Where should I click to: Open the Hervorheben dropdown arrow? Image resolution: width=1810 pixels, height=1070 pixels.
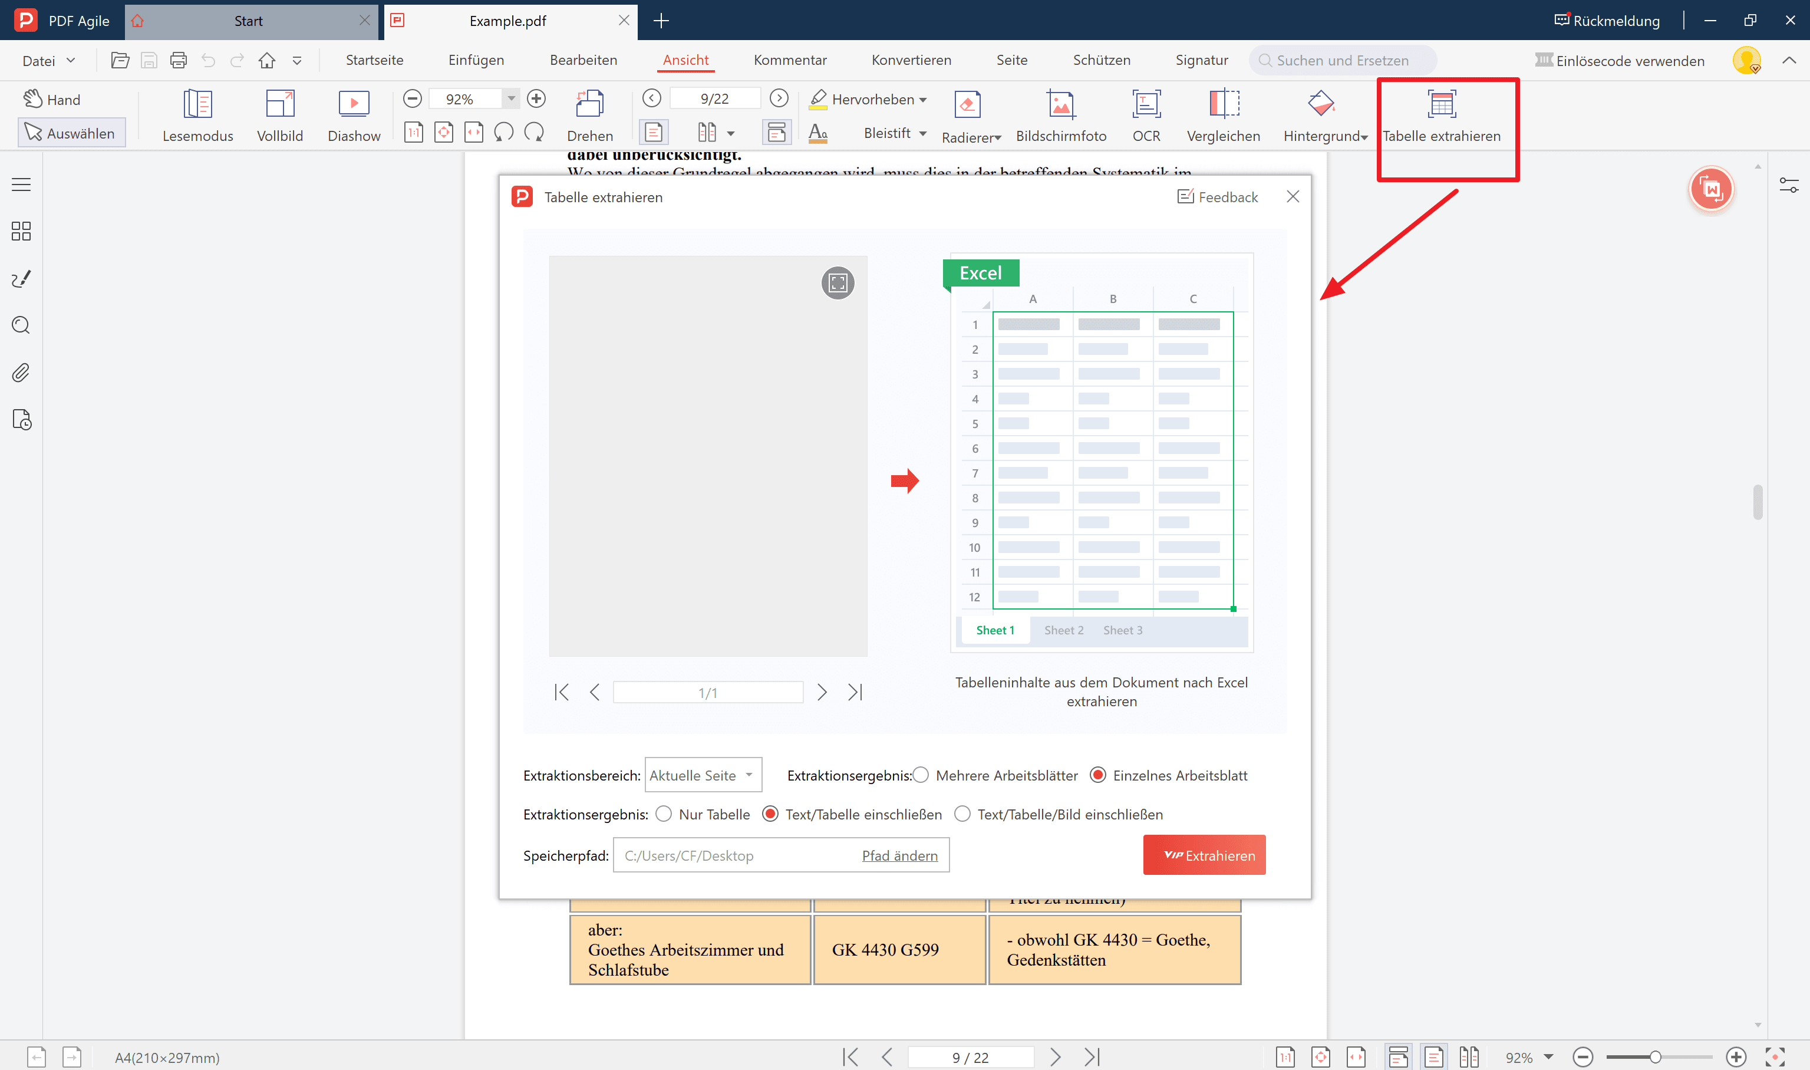(924, 100)
